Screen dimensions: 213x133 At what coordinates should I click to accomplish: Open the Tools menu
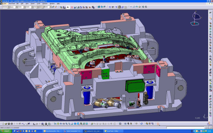click(x=39, y=4)
